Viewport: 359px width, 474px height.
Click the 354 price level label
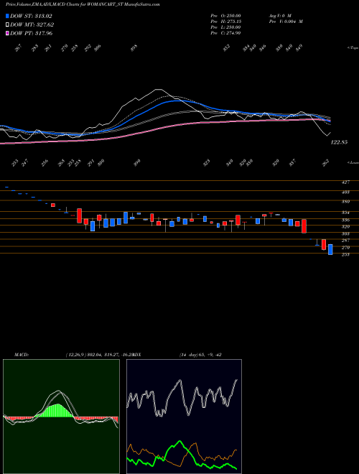[345, 213]
